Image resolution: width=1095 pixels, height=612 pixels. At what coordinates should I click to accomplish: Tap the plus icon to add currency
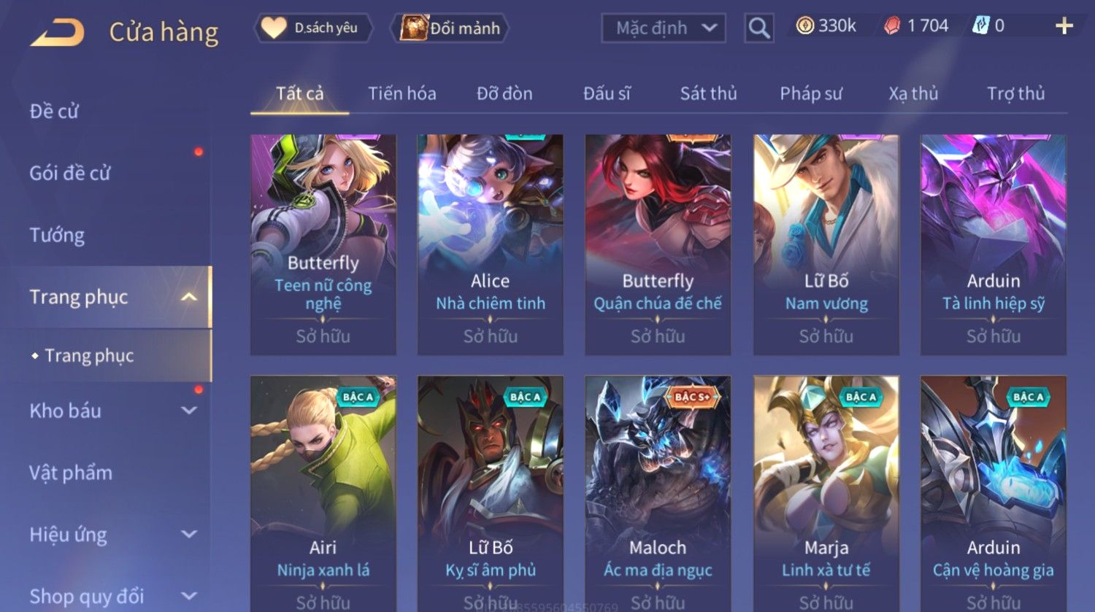pyautogui.click(x=1064, y=26)
